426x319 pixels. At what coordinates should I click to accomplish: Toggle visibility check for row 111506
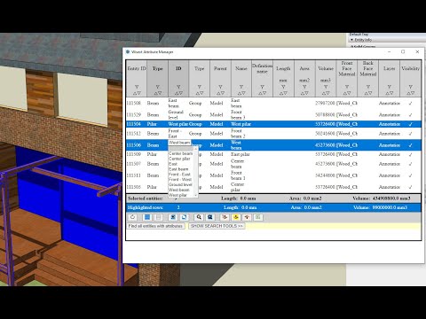(410, 145)
